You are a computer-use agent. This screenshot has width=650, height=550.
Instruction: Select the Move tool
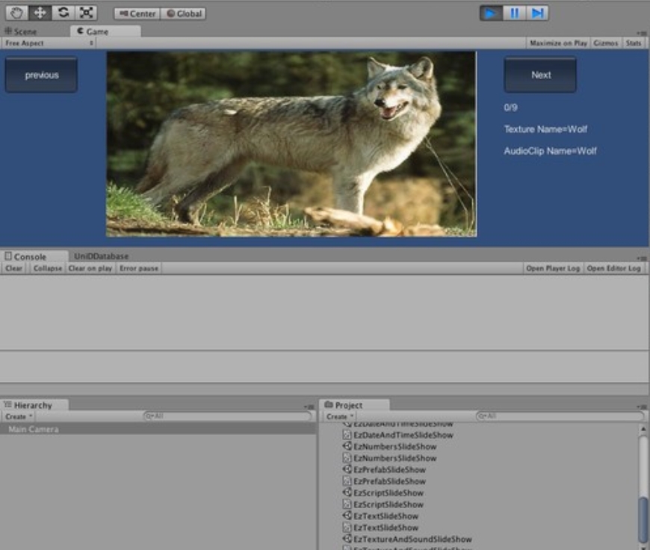pyautogui.click(x=40, y=13)
